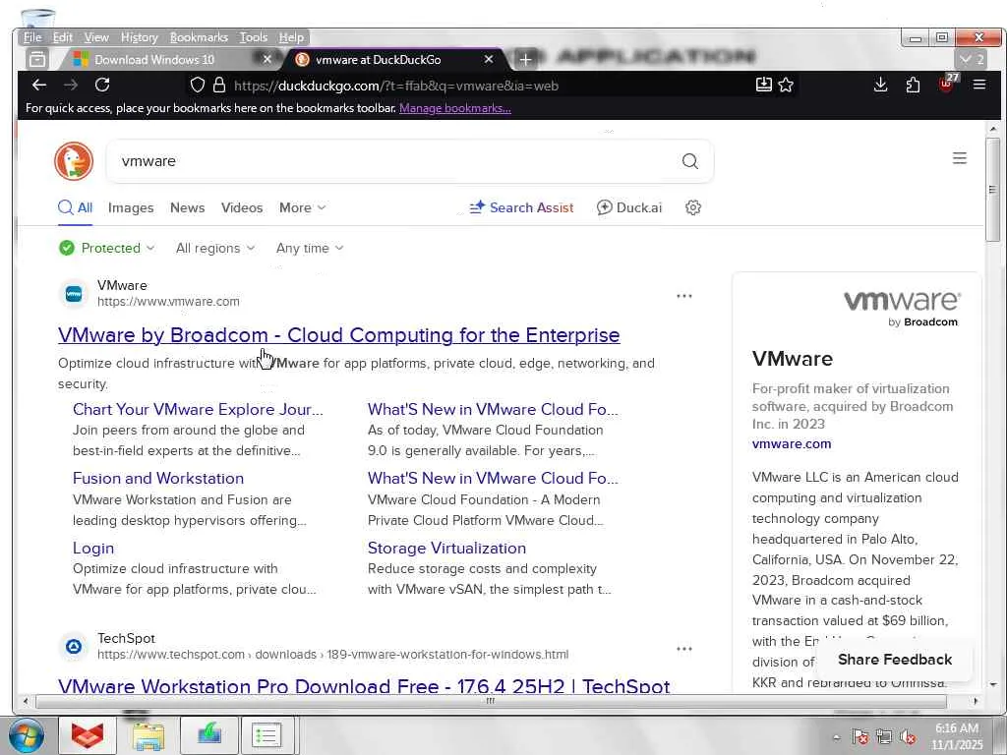The image size is (1007, 755).
Task: Click the TechSpot favicon beside the result
Action: (x=74, y=647)
